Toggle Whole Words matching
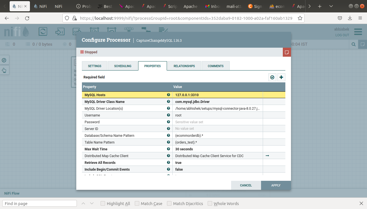The width and height of the screenshot is (367, 209). pyautogui.click(x=210, y=203)
